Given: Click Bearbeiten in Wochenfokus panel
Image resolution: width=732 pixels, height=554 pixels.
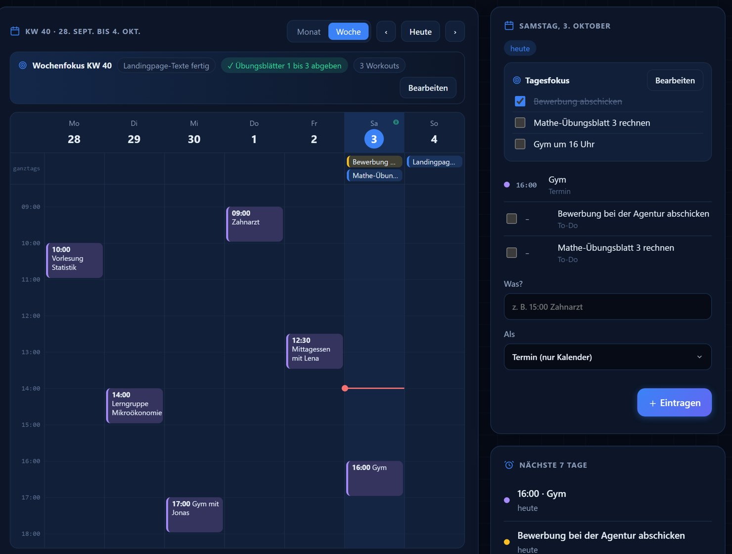Looking at the screenshot, I should [428, 88].
